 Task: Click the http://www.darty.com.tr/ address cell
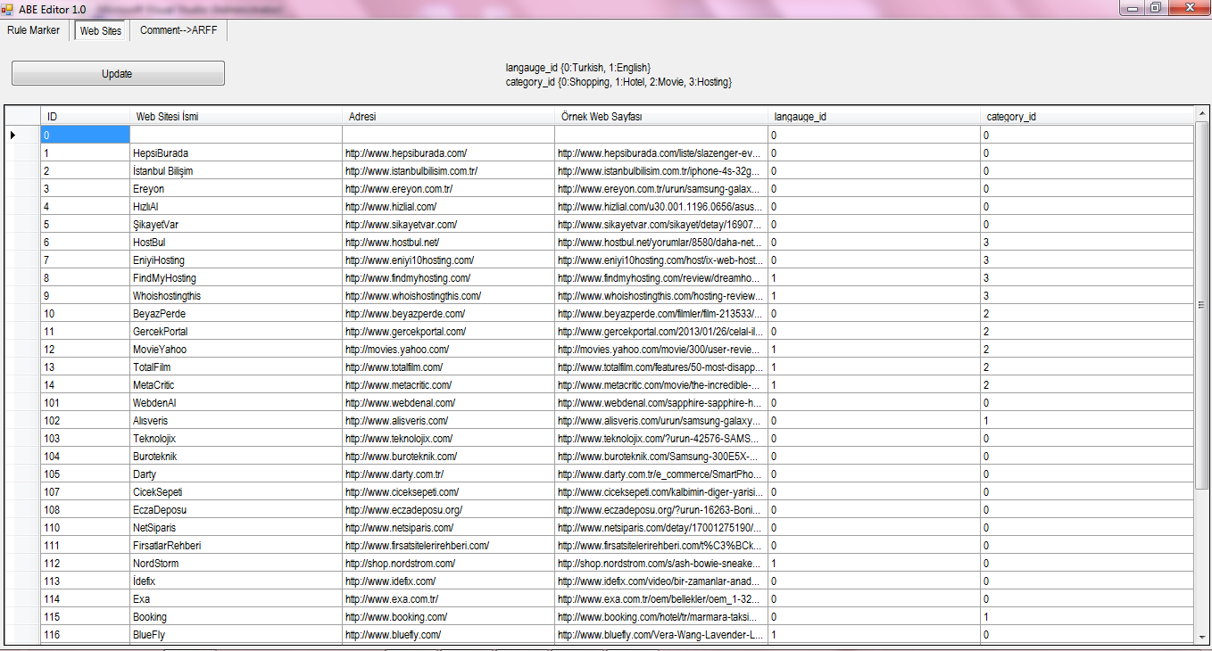point(448,474)
